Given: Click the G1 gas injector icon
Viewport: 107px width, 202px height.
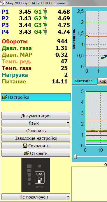Looking at the screenshot, I should pyautogui.click(x=45, y=11).
